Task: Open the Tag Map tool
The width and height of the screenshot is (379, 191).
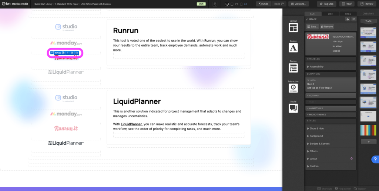Action: pyautogui.click(x=326, y=4)
